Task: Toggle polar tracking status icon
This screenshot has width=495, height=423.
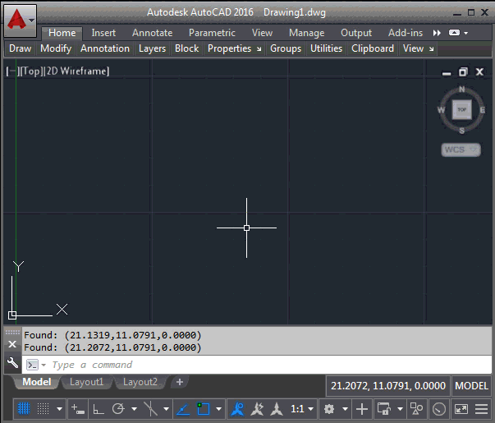Action: tap(118, 409)
